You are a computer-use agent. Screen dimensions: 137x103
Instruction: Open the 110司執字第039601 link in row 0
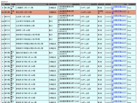click(119, 8)
